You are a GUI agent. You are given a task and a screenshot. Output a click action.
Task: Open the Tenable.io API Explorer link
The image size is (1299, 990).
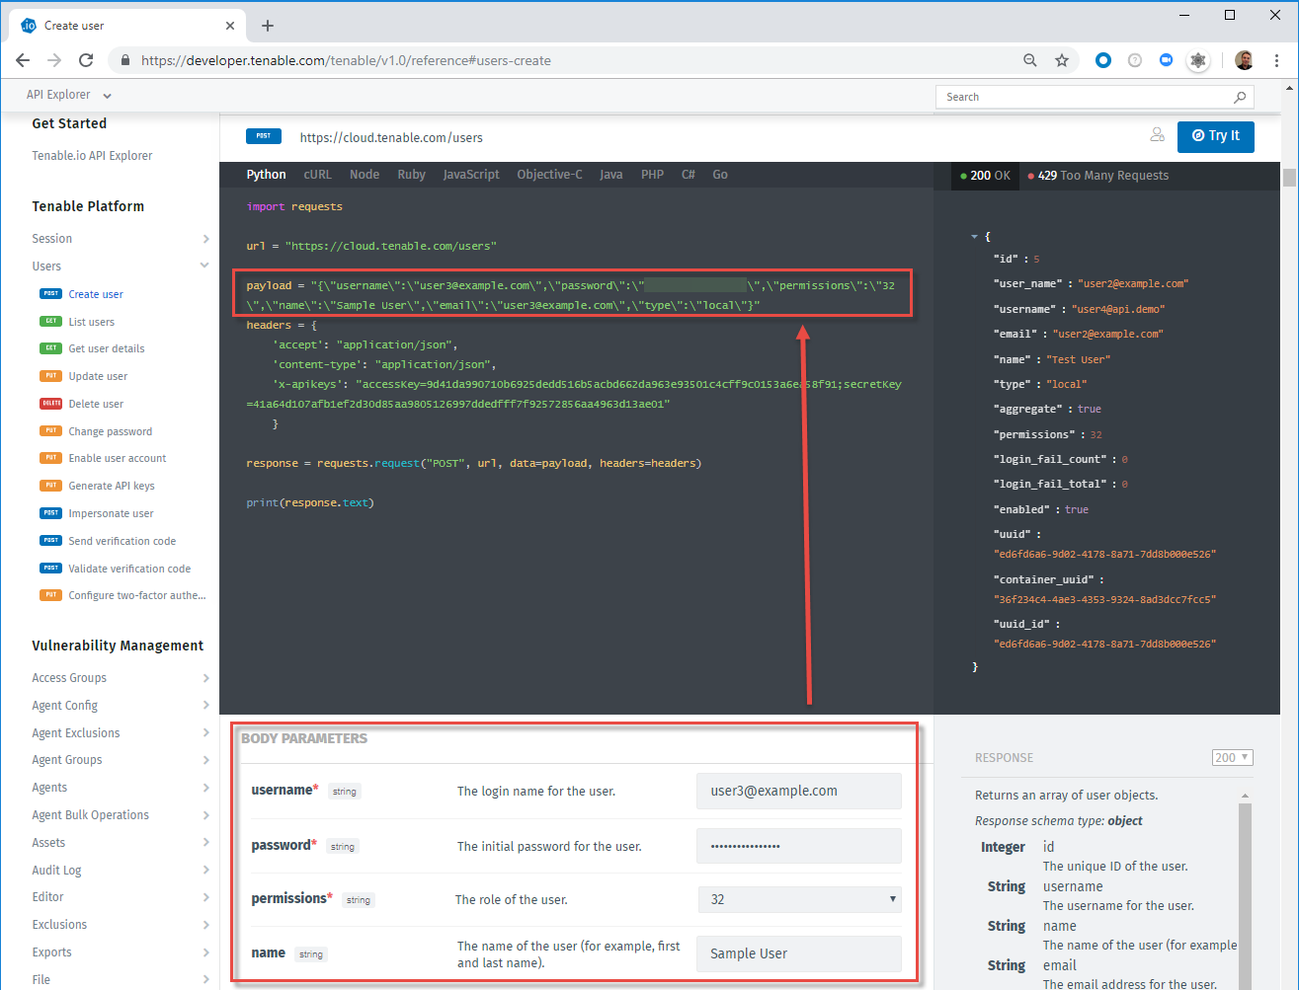tap(92, 156)
